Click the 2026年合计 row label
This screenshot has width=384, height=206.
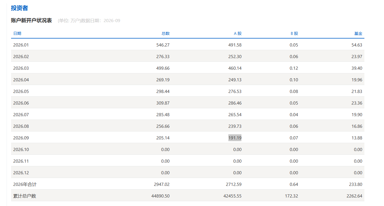pos(25,184)
